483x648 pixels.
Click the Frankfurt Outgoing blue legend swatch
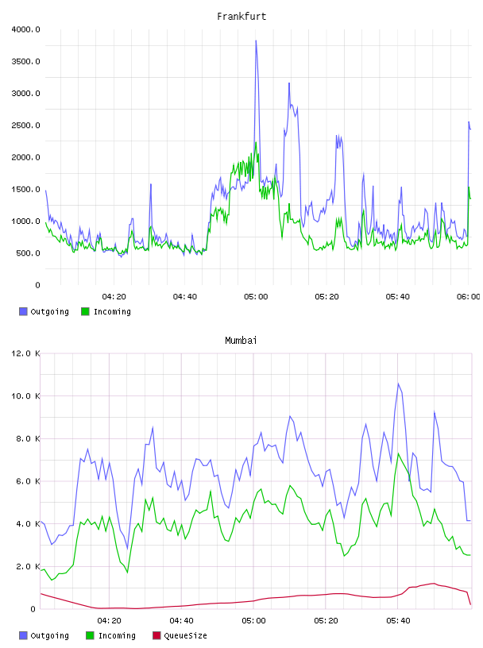coord(23,311)
